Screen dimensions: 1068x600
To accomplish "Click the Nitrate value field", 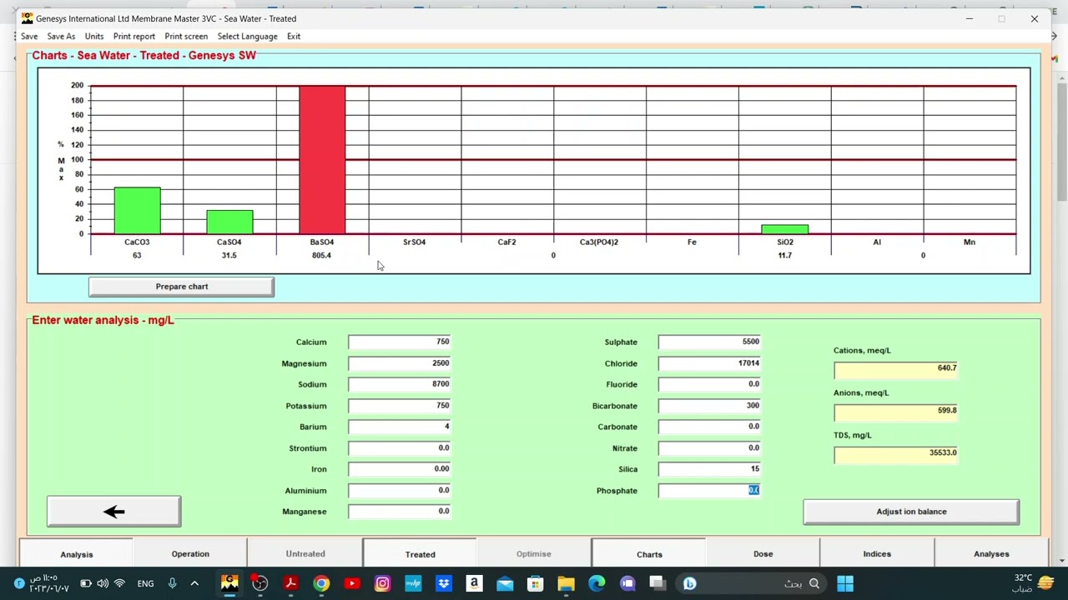I will [x=709, y=448].
